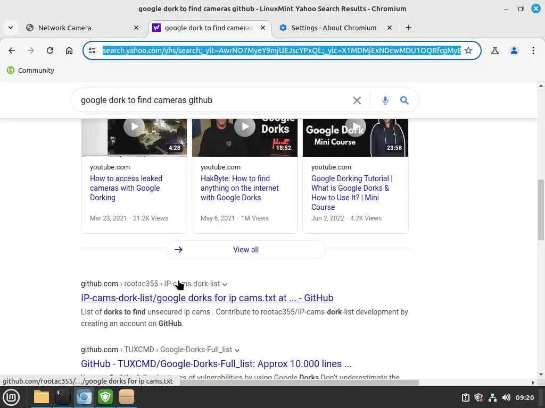Open the tab search dropdown arrow
Screen dimensions: 545x408
tap(11, 28)
